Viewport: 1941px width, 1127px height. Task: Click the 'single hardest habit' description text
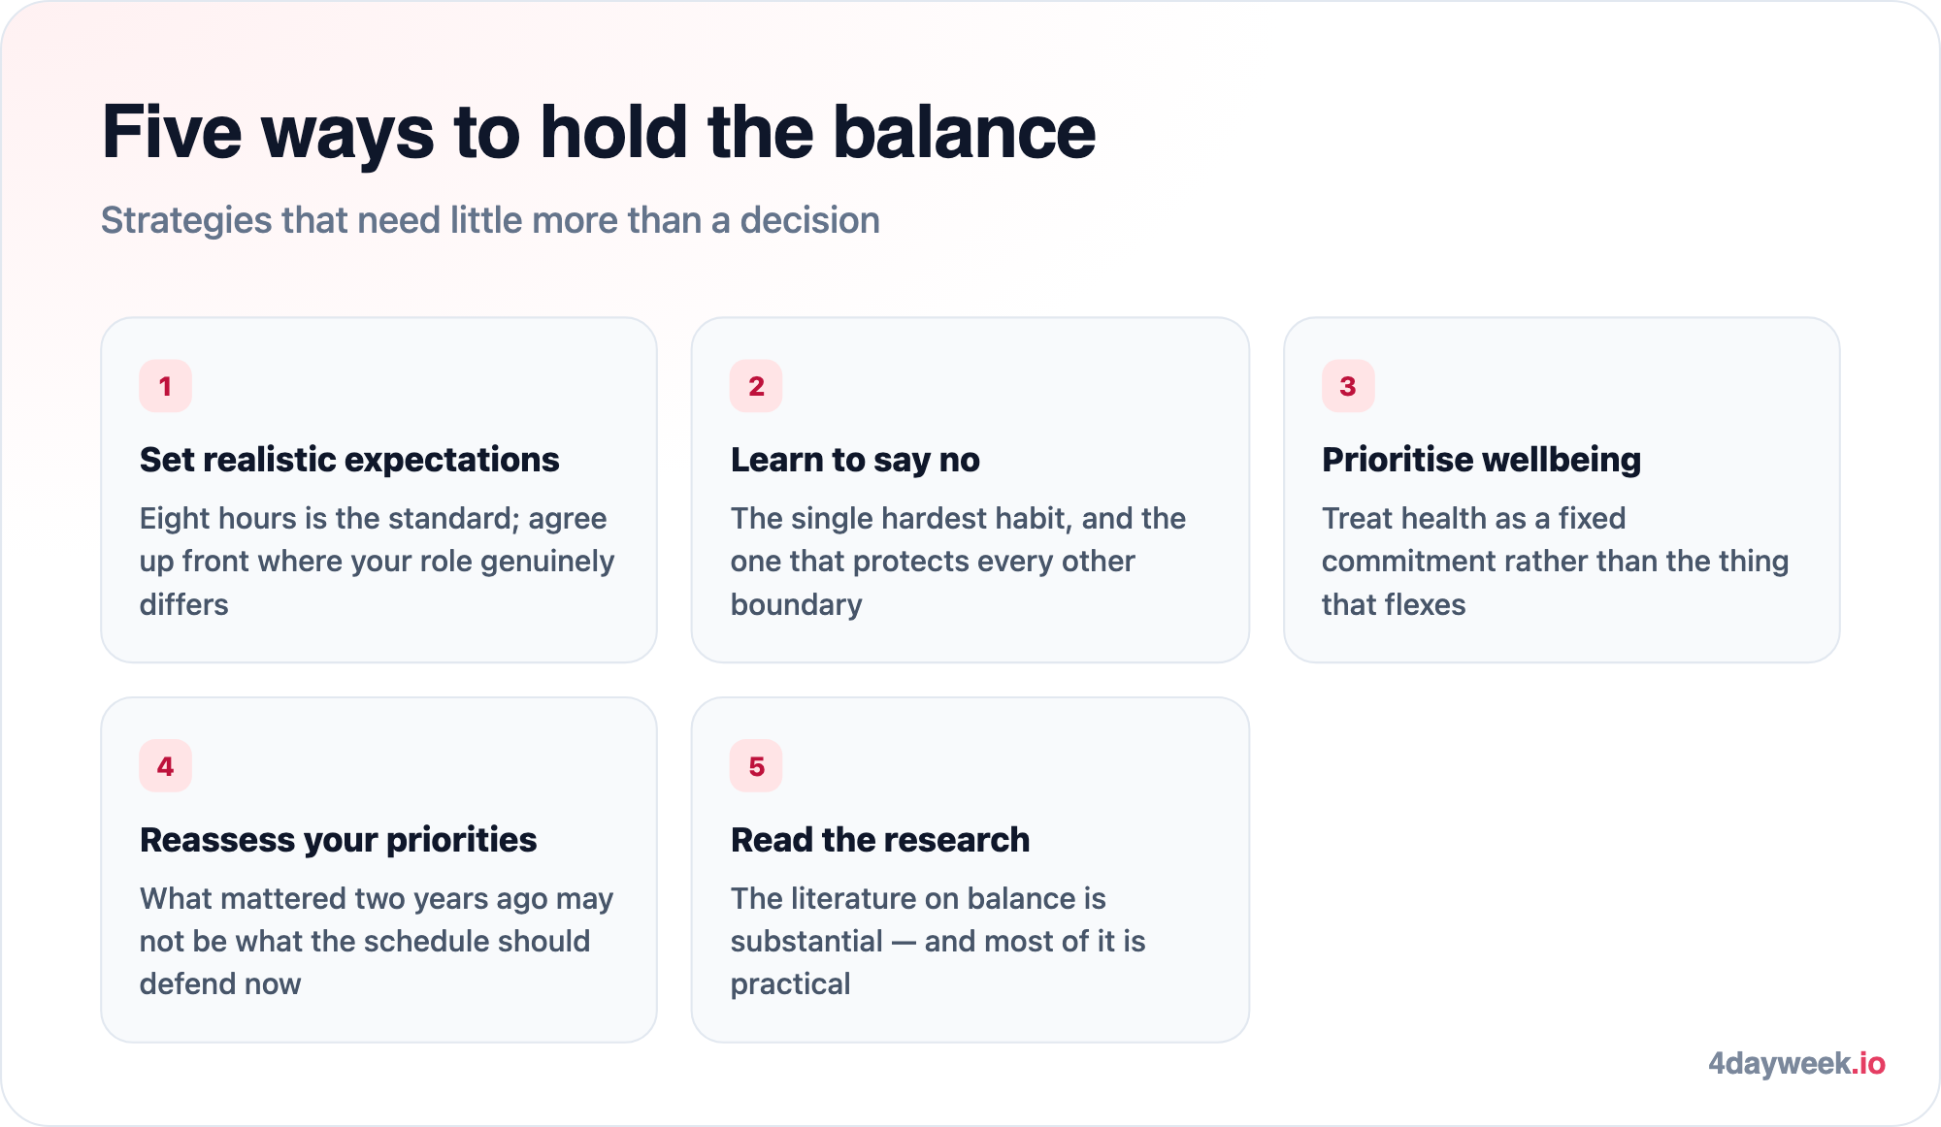(x=958, y=562)
